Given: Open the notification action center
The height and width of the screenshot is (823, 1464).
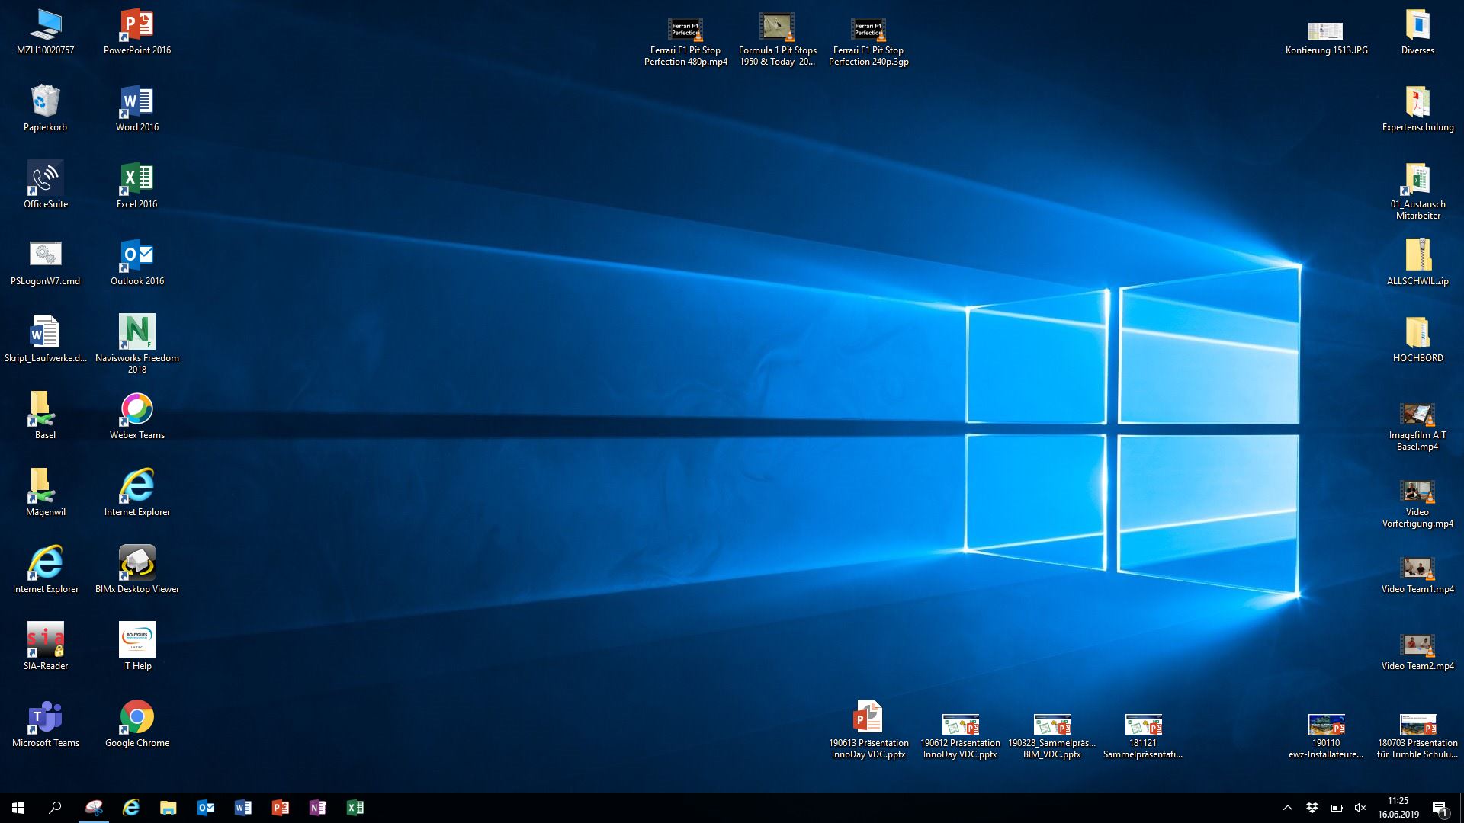Looking at the screenshot, I should [x=1440, y=808].
